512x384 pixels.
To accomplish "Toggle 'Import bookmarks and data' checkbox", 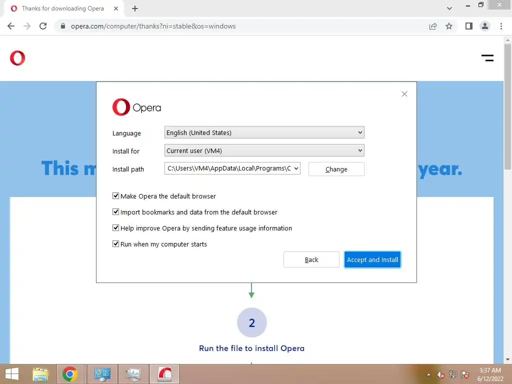I will point(115,212).
